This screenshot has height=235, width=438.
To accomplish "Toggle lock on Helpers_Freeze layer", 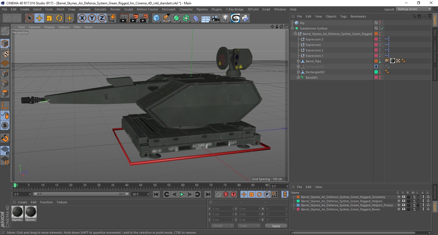I will [x=418, y=205].
